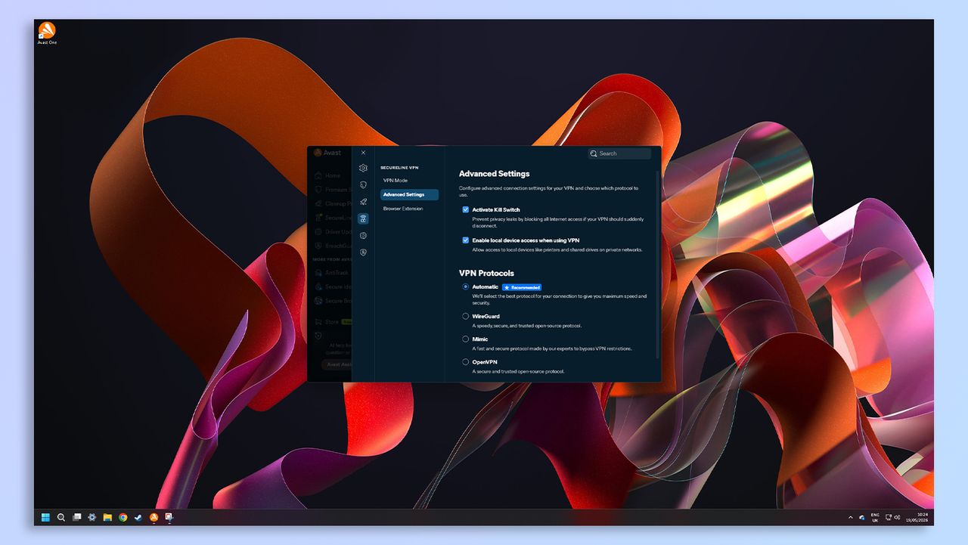The image size is (968, 545).
Task: Click the Avast logo in the dimmed main window
Action: click(x=327, y=153)
